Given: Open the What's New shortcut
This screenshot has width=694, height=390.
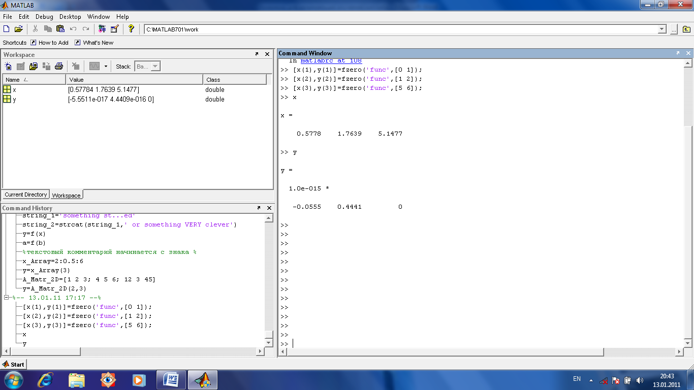Looking at the screenshot, I should [x=94, y=43].
